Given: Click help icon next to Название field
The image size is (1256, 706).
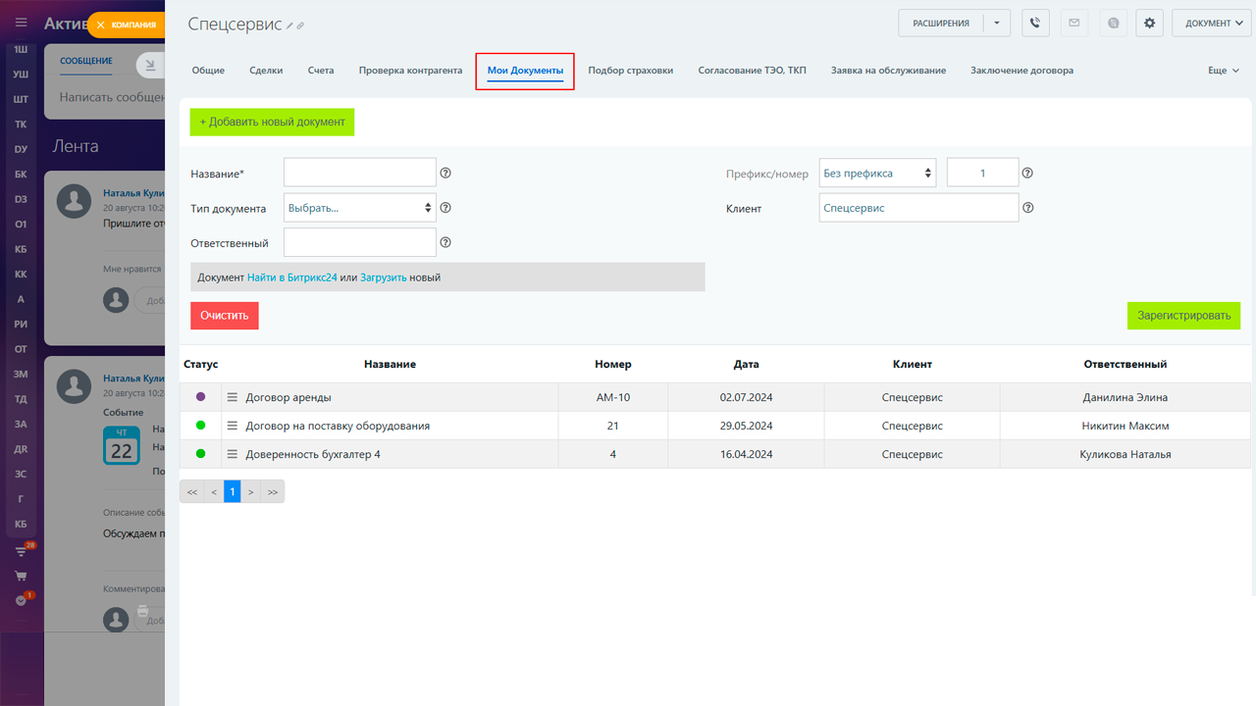Looking at the screenshot, I should point(445,174).
